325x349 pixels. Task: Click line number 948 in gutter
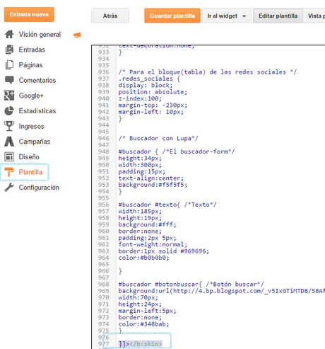tap(104, 151)
